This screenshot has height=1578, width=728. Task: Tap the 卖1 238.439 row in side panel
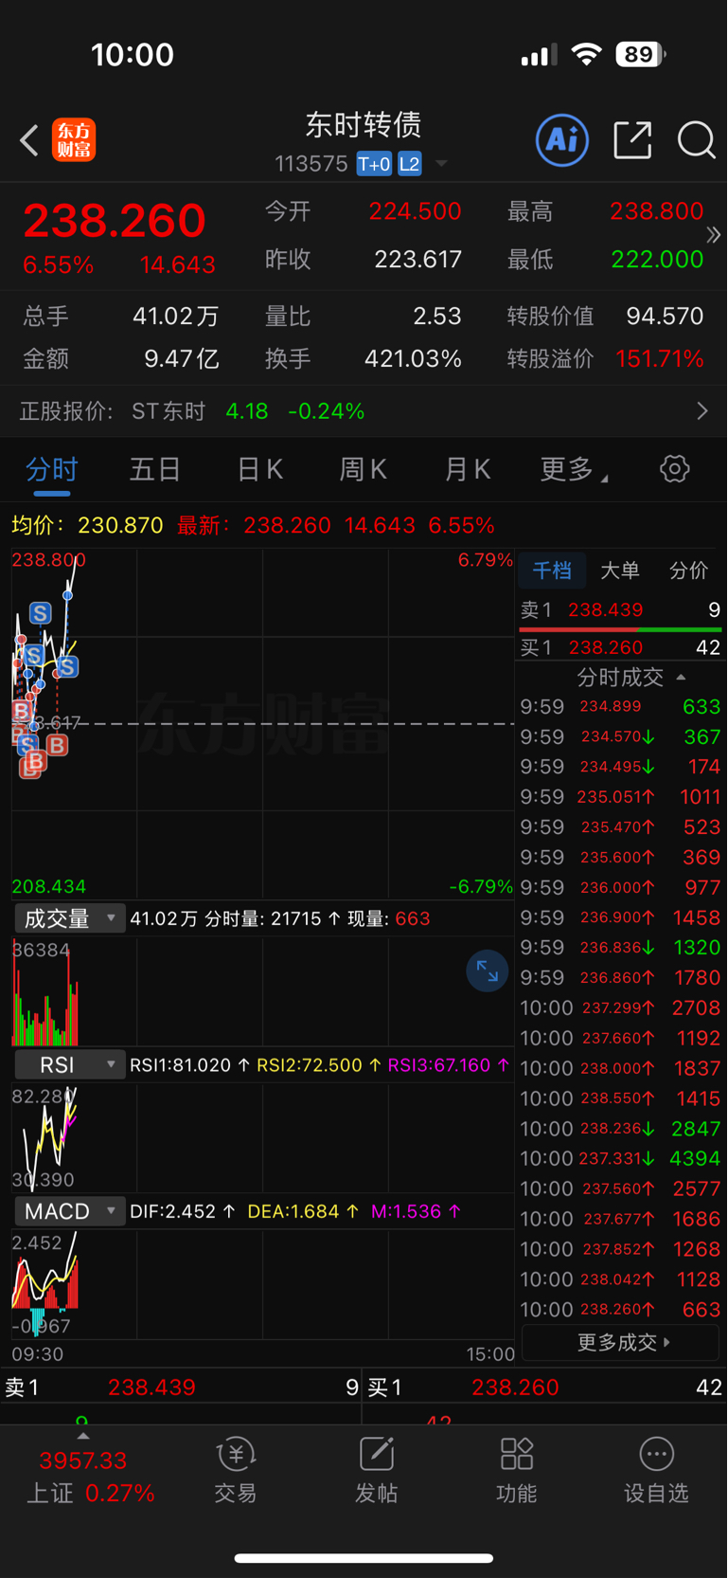pyautogui.click(x=620, y=609)
